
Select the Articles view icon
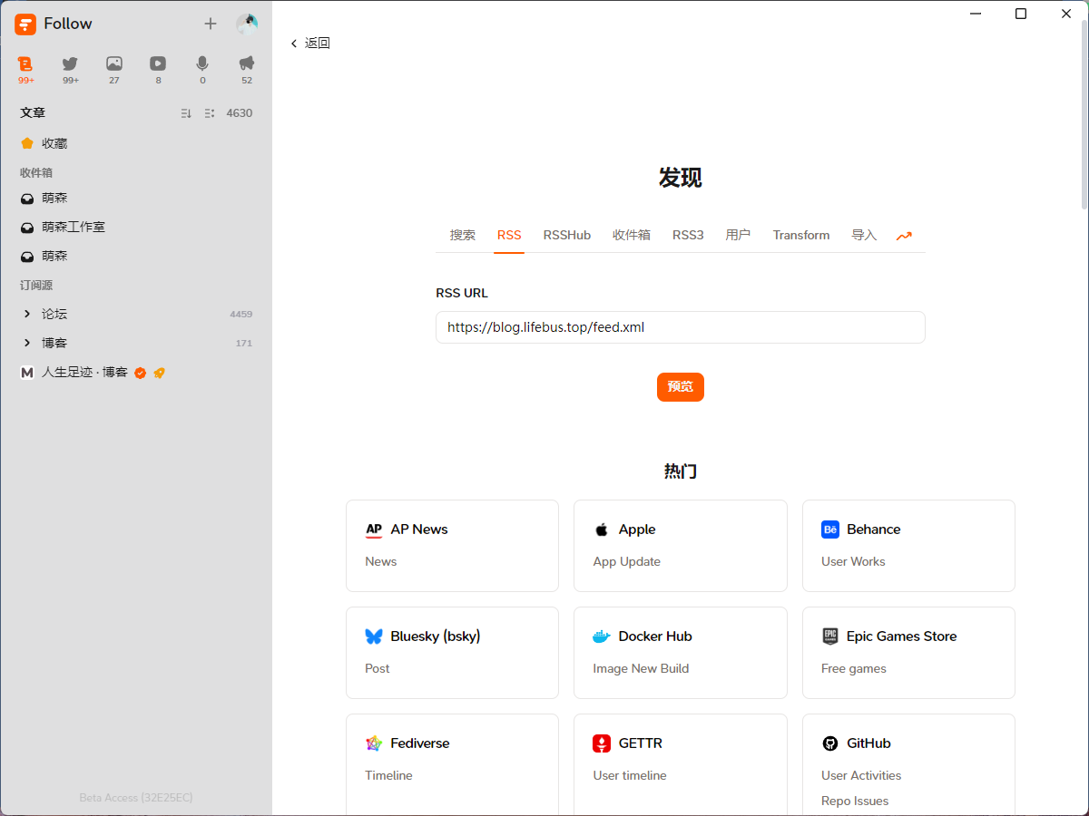click(x=25, y=64)
